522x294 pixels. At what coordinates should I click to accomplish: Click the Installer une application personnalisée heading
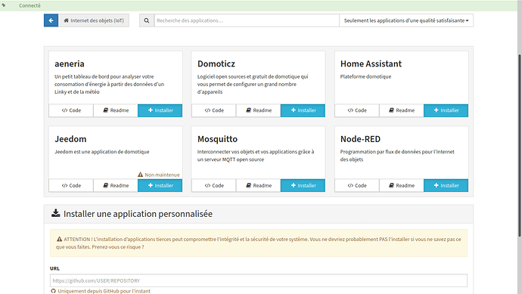point(138,214)
